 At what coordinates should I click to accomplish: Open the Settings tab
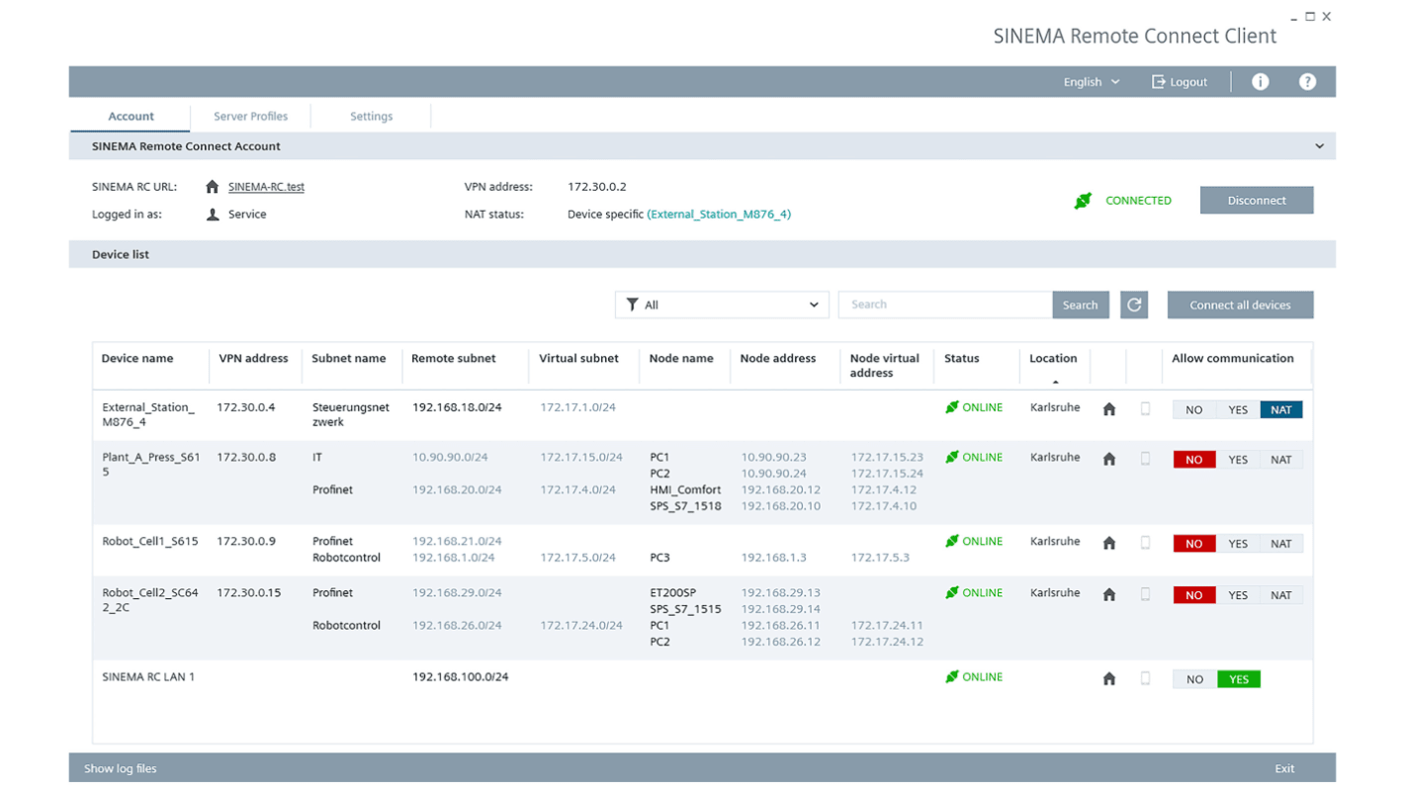pos(371,116)
